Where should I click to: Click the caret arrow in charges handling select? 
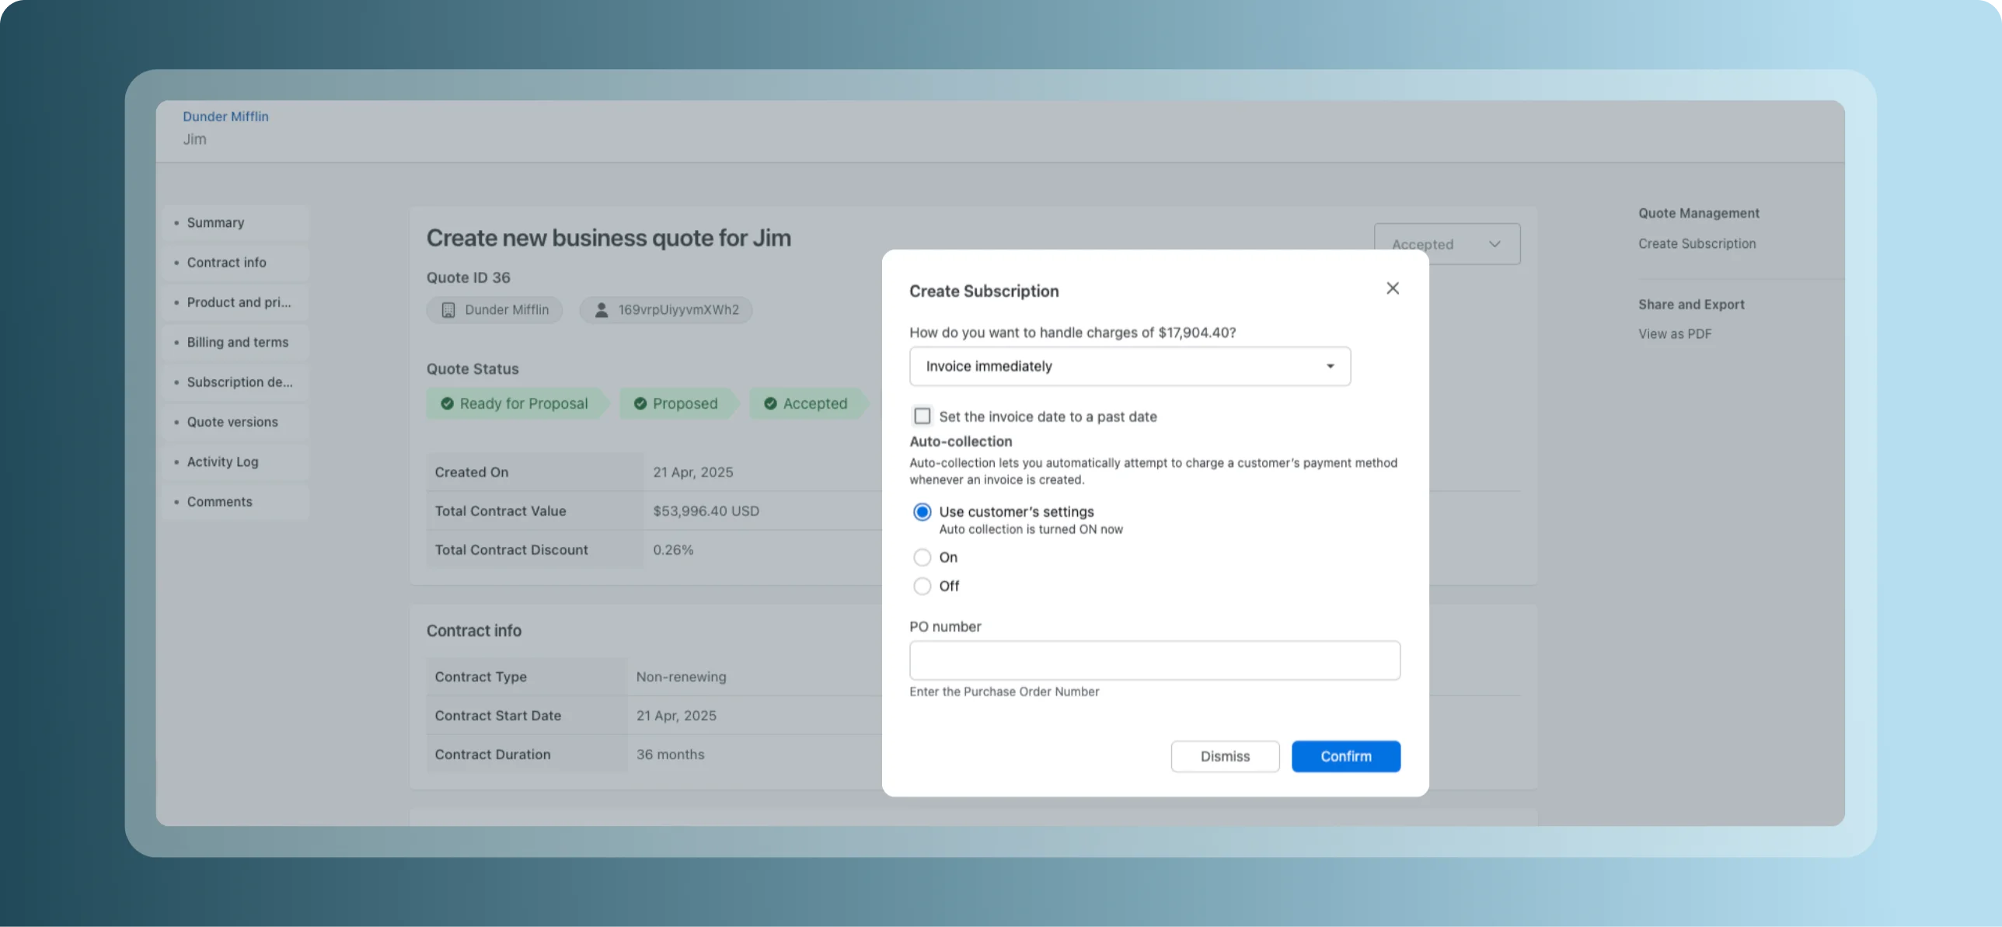(x=1330, y=366)
